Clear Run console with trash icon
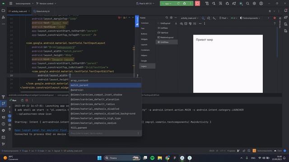Screen dimensions: 289x162 click(x=9, y=129)
